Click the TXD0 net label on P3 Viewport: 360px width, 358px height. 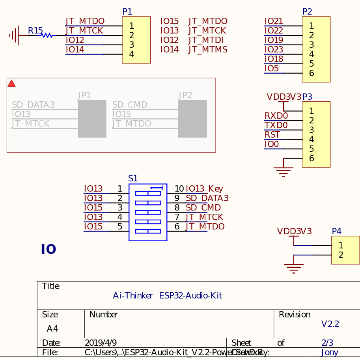tap(276, 125)
